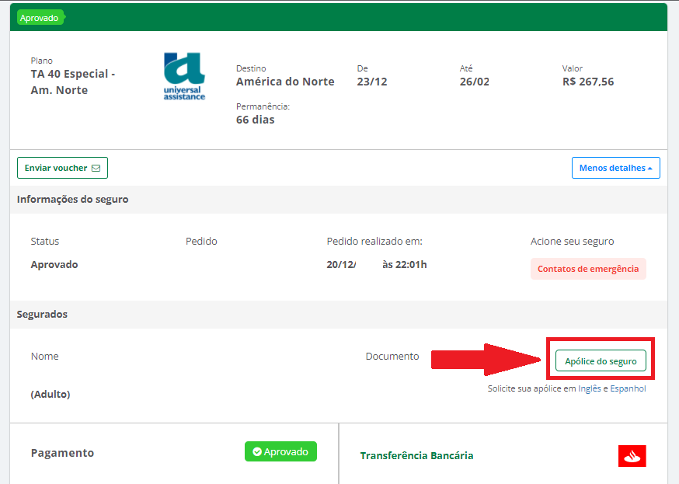Click the Informações do seguro section header
The image size is (679, 484).
tap(72, 200)
